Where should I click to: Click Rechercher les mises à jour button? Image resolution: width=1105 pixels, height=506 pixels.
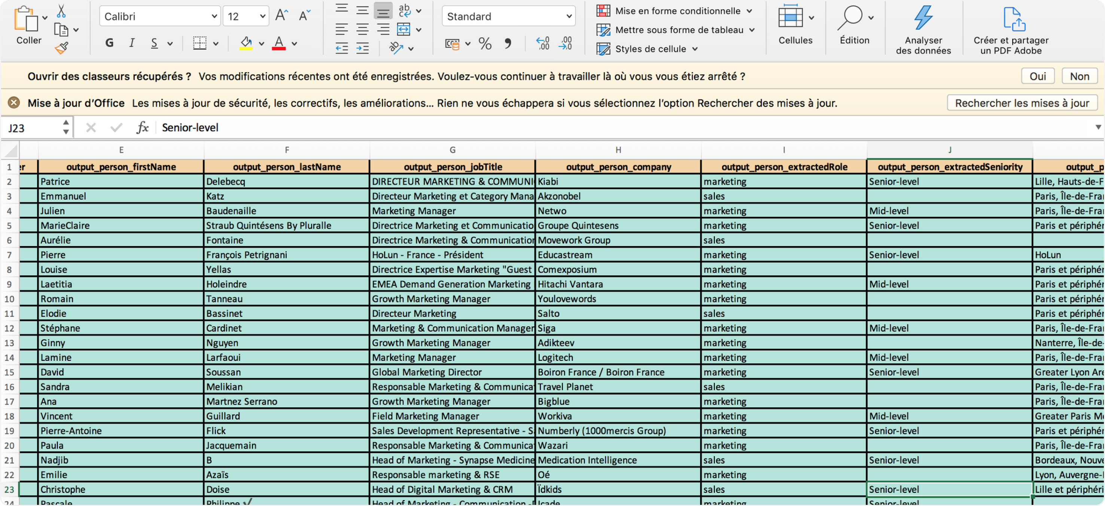[1022, 103]
